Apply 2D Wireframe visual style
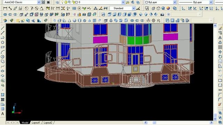223x125 pixels. click(147, 8)
